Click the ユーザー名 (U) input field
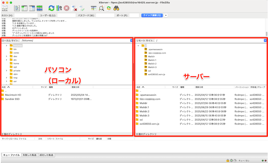Screen dimensions: 268x163 pos(66,15)
